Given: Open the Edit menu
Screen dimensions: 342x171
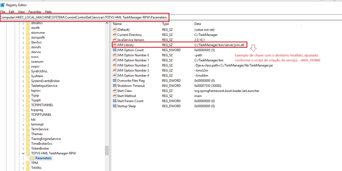Looking at the screenshot, I should click(12, 12).
